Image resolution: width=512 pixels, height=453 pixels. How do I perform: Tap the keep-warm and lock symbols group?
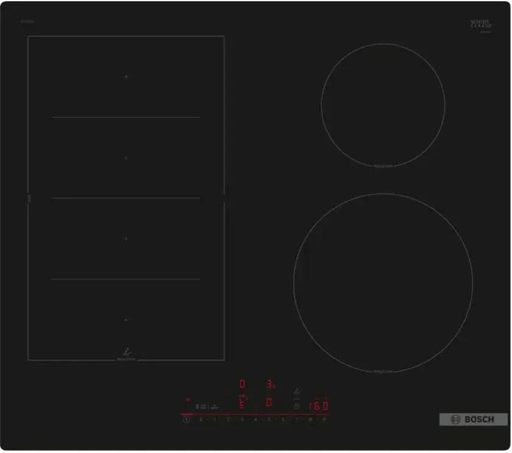(x=207, y=407)
